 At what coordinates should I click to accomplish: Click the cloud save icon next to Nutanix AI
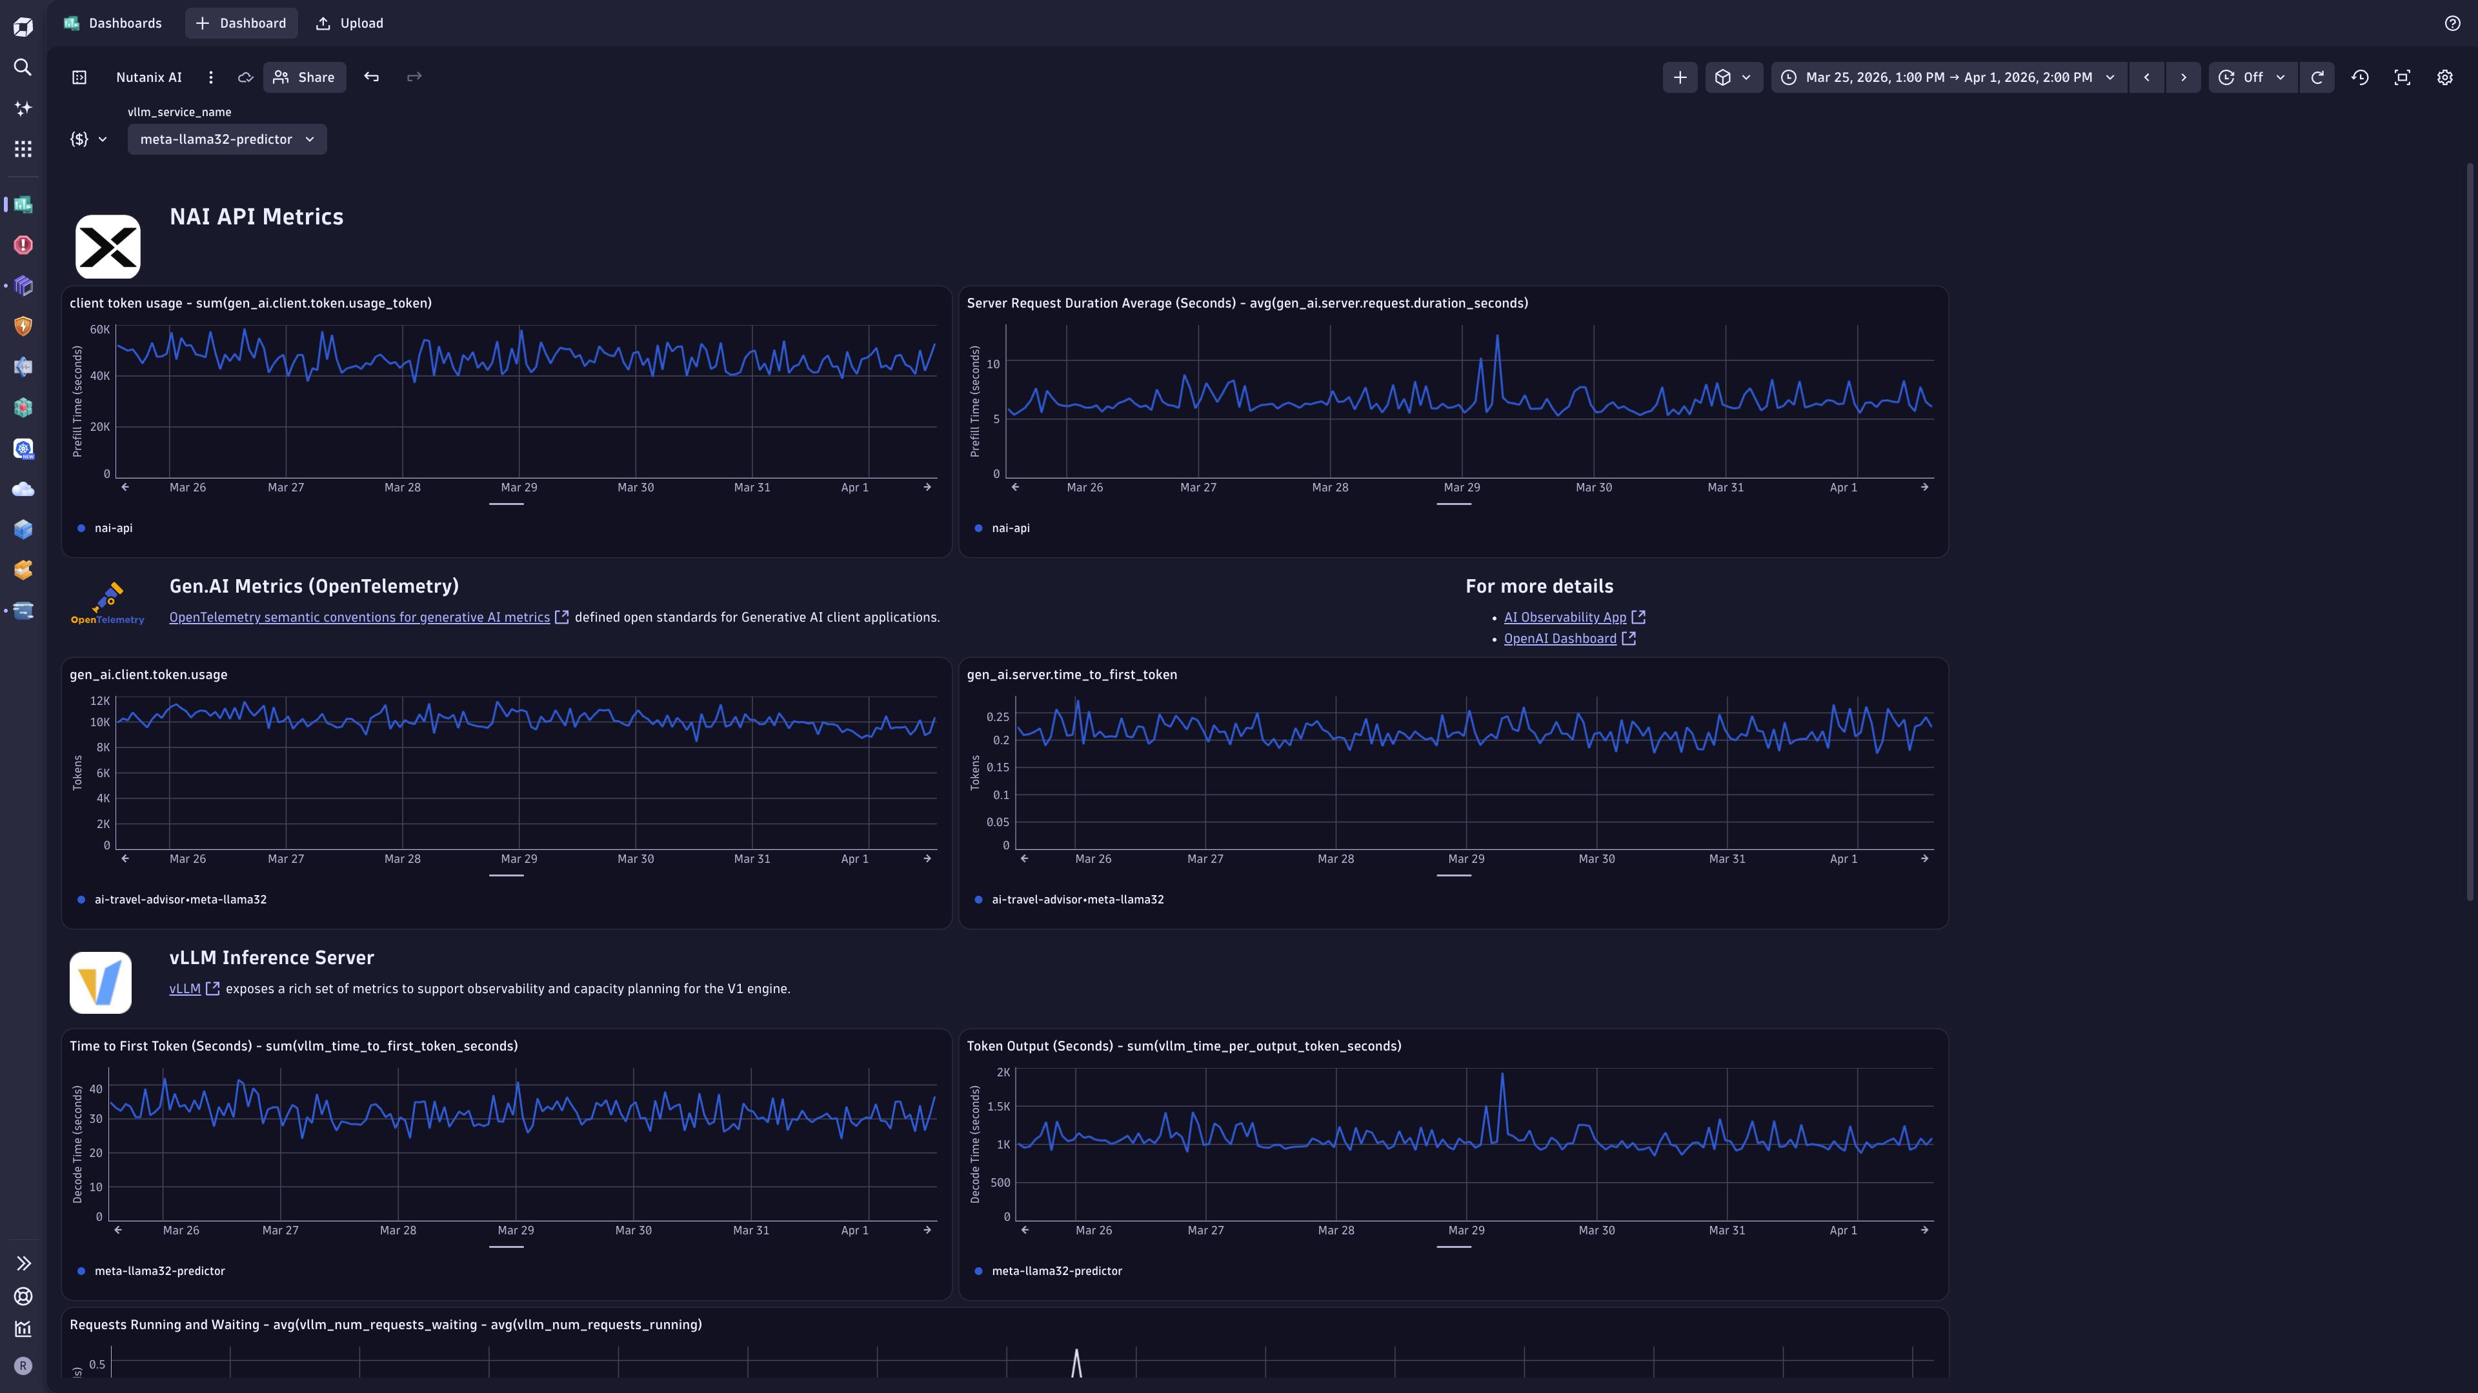pyautogui.click(x=245, y=77)
